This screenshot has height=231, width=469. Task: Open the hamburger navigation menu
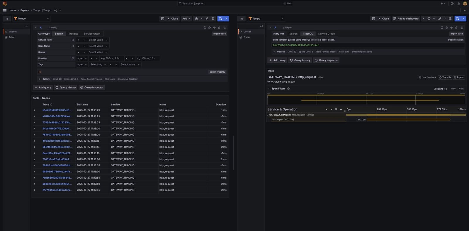5,10
